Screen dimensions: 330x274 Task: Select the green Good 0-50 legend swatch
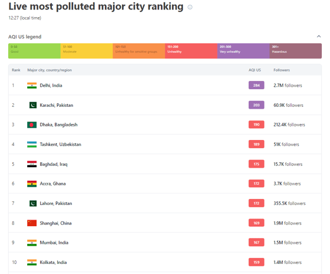coord(34,51)
